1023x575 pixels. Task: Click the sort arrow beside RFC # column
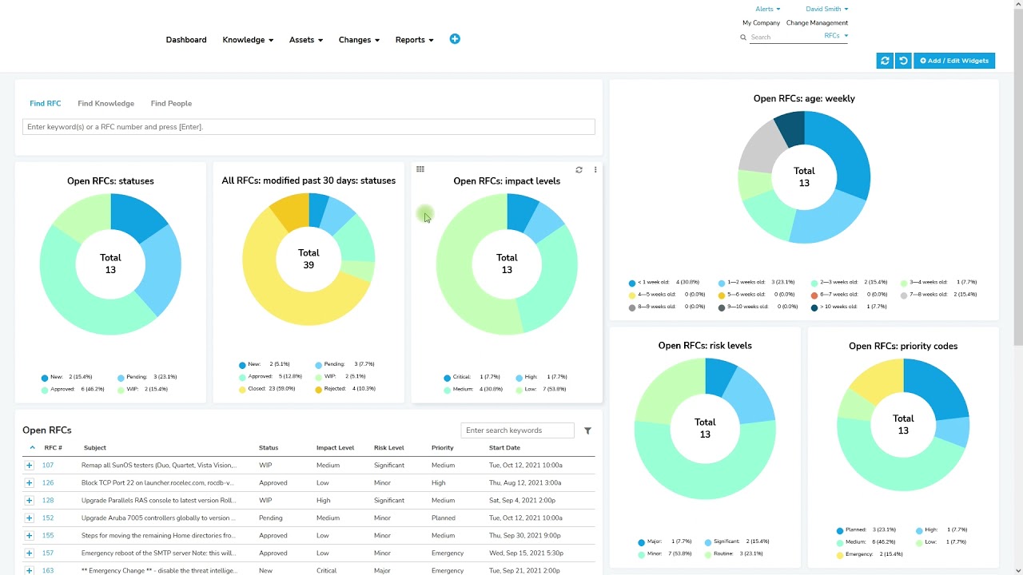click(x=33, y=448)
